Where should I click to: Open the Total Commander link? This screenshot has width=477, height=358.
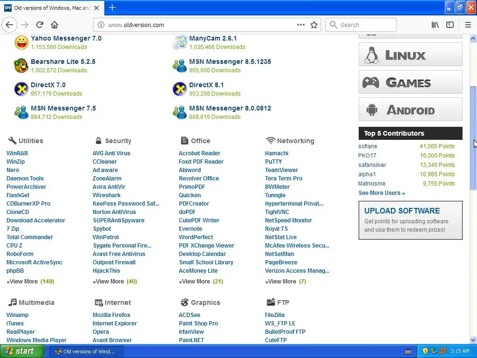point(30,237)
